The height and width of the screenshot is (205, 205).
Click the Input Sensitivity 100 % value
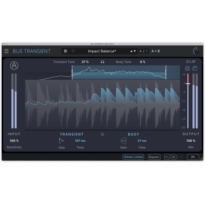click(x=14, y=141)
